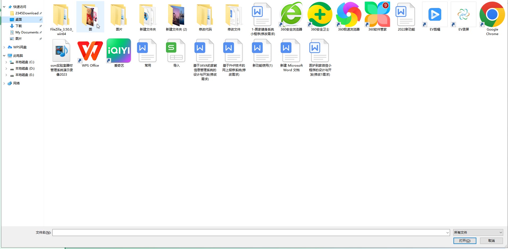
Task: Select the 360安全卫士 shortcut
Action: (320, 17)
